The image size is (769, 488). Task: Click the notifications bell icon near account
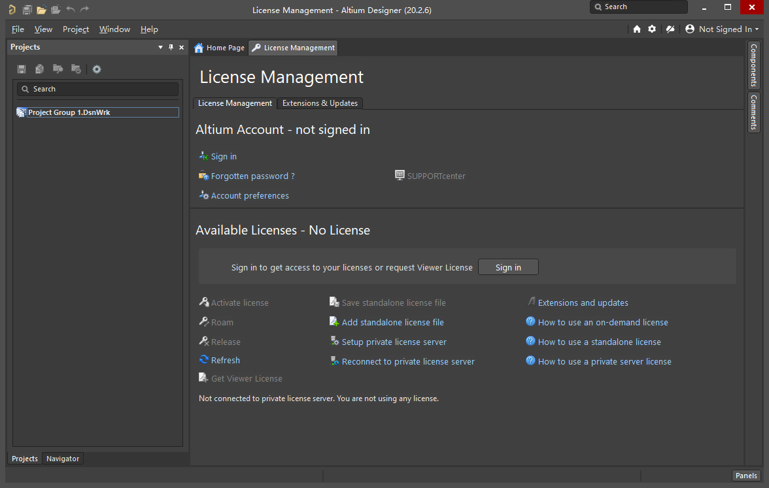coord(670,29)
